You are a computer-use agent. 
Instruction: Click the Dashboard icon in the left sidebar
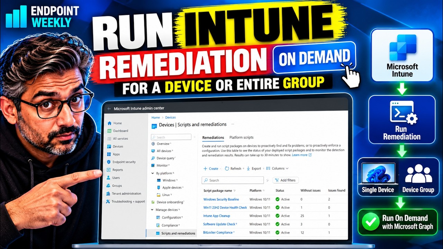click(109, 131)
